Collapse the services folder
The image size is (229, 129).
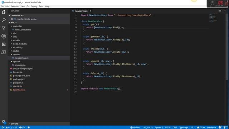(11, 54)
